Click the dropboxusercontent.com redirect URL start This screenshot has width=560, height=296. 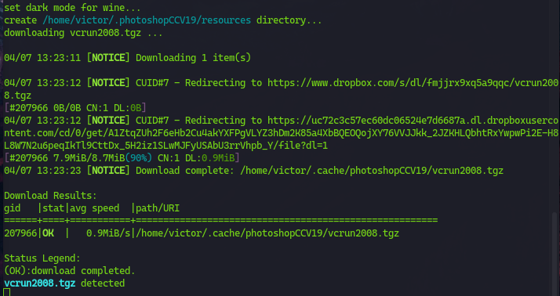tap(413, 120)
